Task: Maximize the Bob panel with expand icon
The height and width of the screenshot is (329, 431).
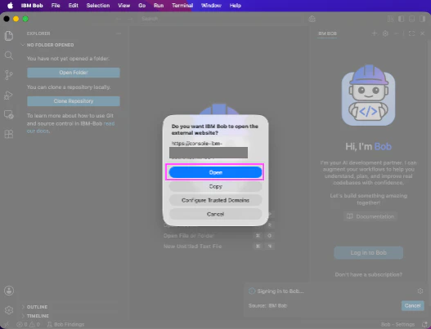Action: click(411, 33)
